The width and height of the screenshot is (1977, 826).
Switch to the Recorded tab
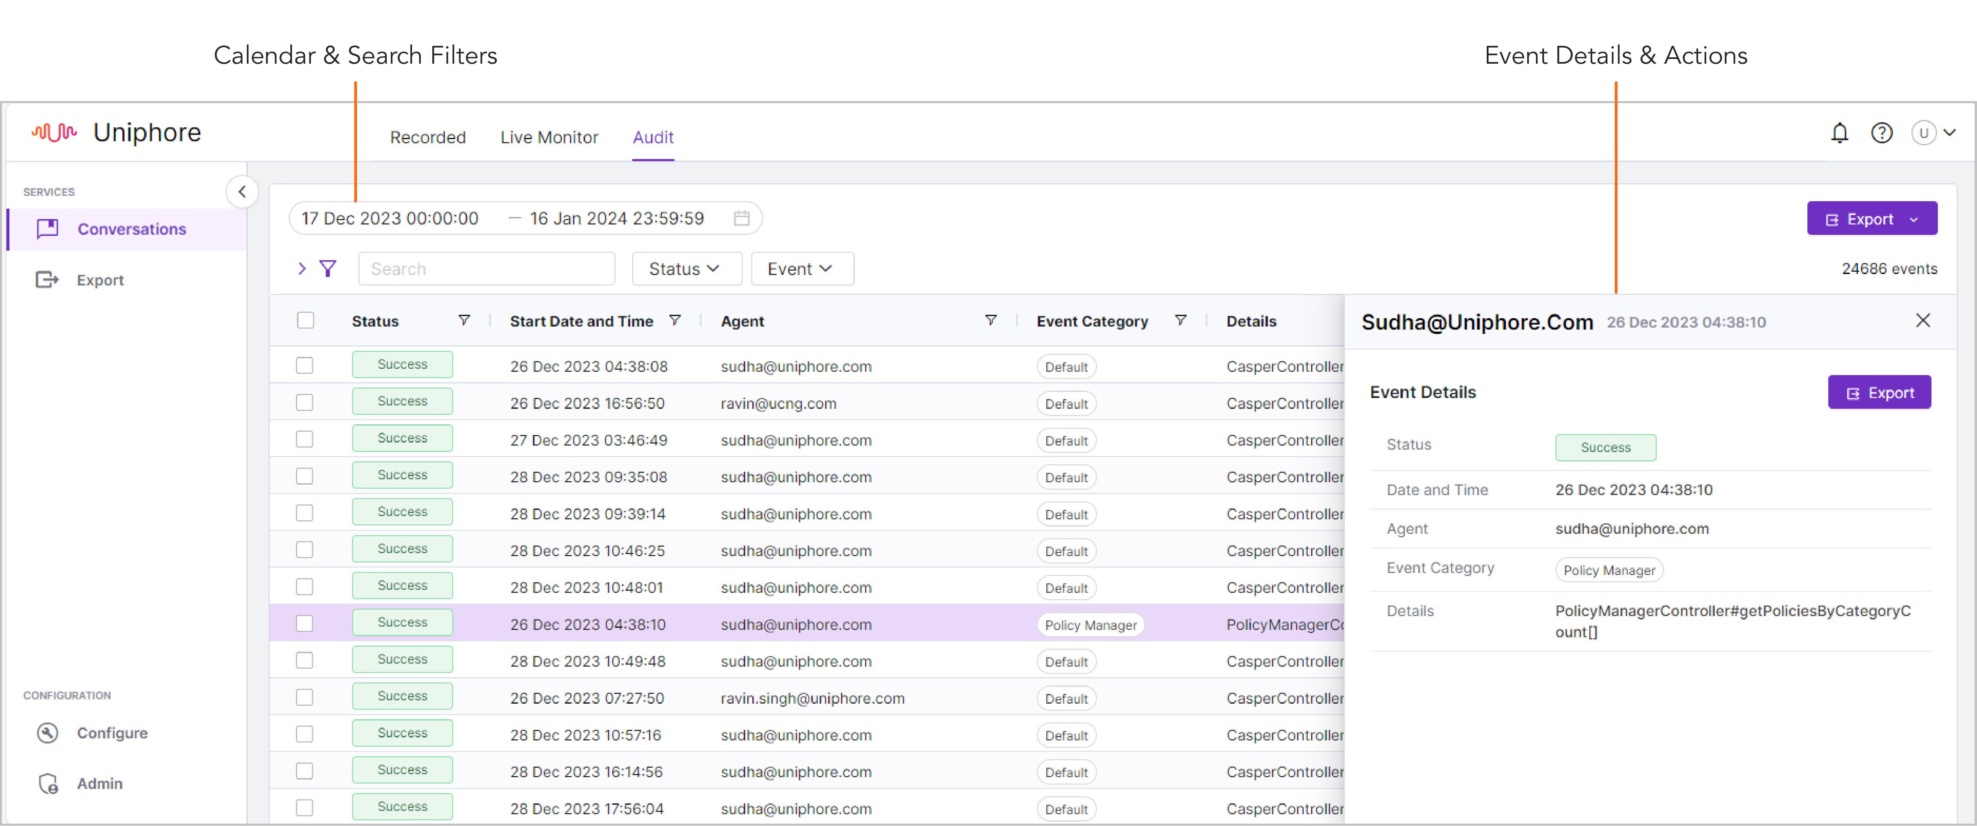(x=428, y=137)
